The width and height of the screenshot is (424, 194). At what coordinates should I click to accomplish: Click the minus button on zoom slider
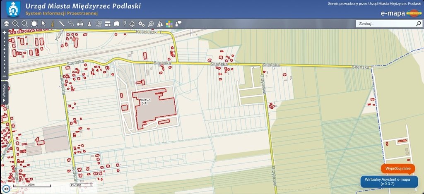point(5,77)
